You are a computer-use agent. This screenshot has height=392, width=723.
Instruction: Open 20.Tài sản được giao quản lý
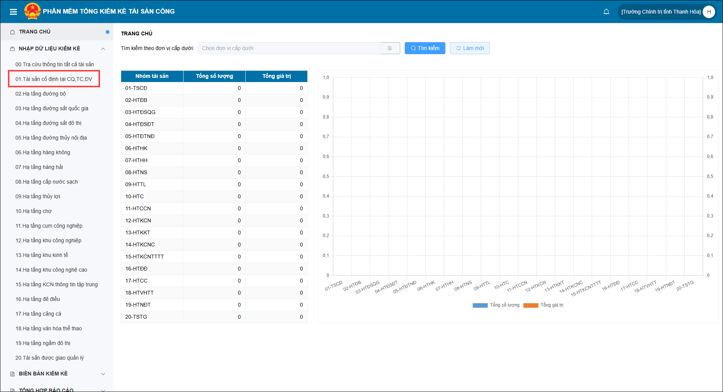point(50,358)
